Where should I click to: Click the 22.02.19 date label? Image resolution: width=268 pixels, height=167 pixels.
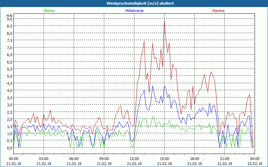[255, 164]
